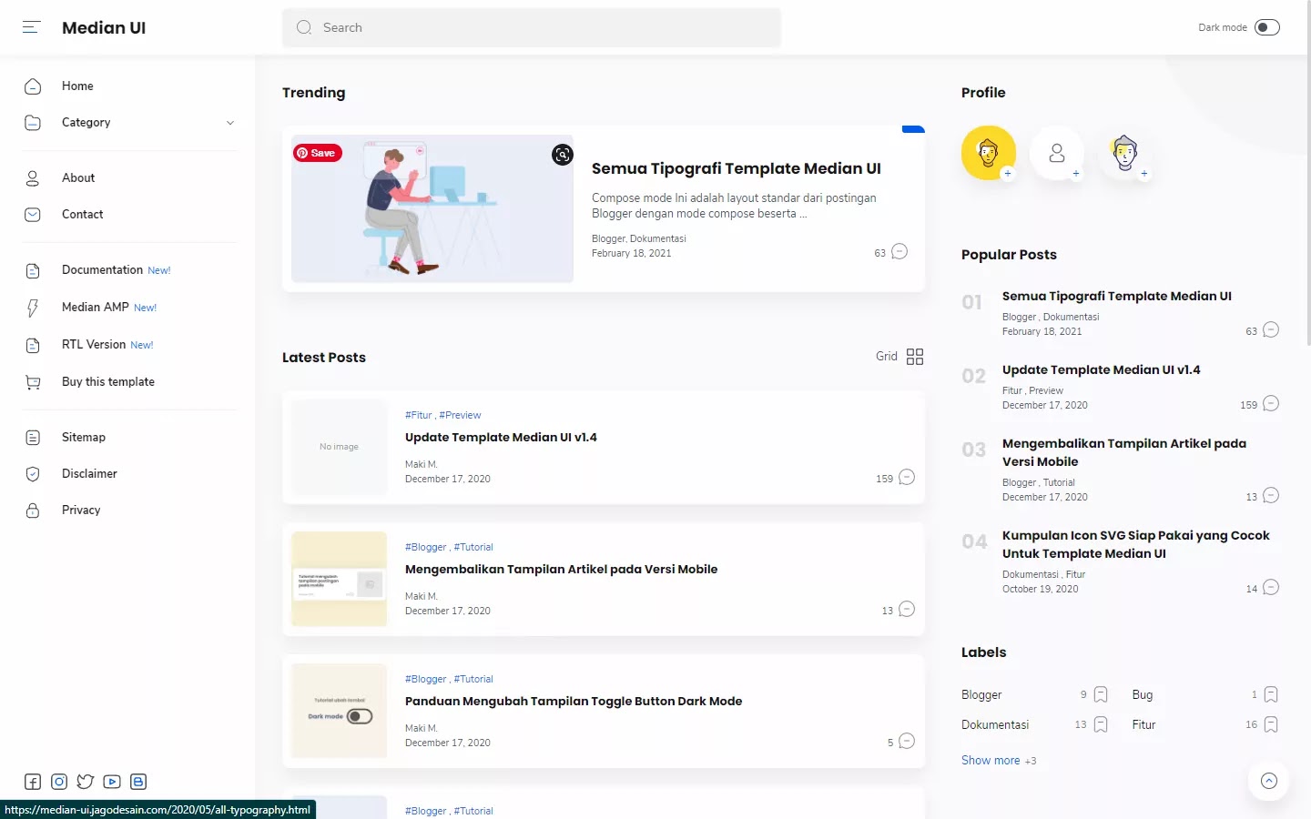Click the Dark mode toggle post thumbnail

tap(340, 711)
